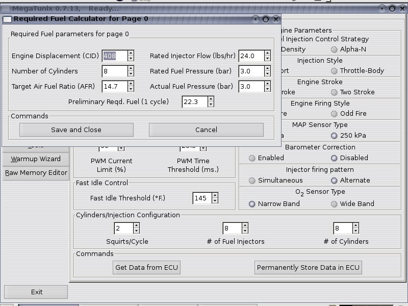Minimize the Required Fuel Calculator window
The image size is (408, 306).
(x=256, y=19)
